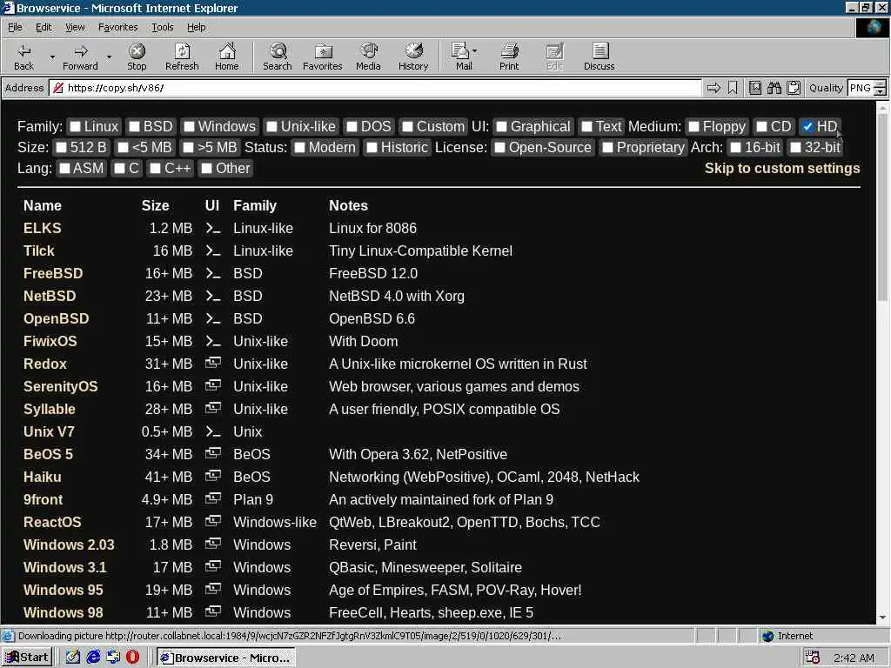Viewport: 891px width, 668px height.
Task: Enable the Open-Source license filter
Action: coord(500,148)
